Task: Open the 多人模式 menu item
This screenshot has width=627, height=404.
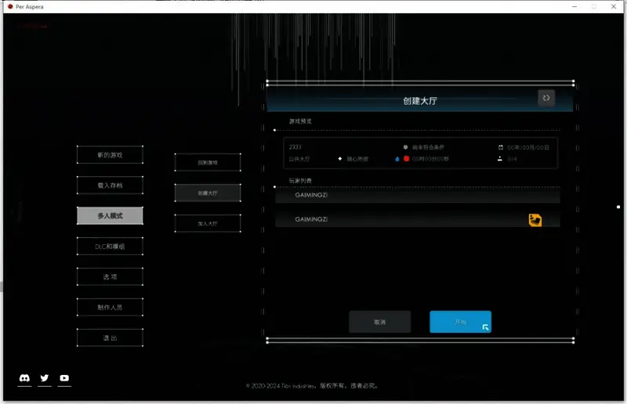Action: coord(110,215)
